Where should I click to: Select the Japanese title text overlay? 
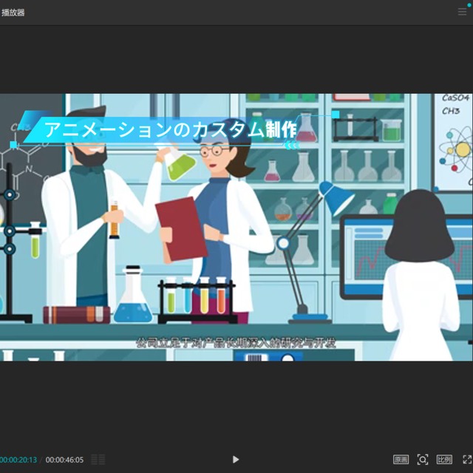click(x=170, y=130)
